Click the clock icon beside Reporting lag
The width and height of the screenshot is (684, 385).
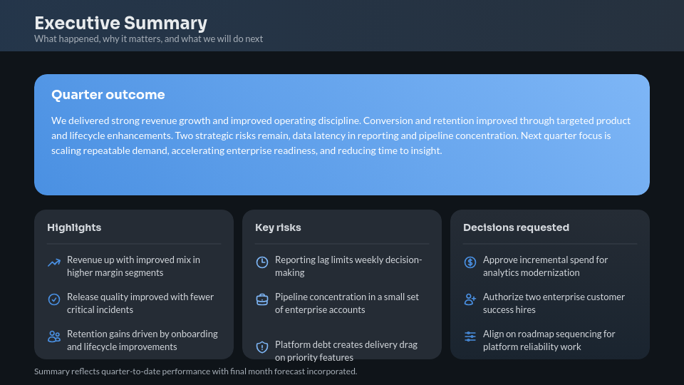(x=261, y=262)
